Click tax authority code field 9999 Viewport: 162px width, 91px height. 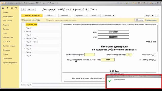[x=108, y=60]
